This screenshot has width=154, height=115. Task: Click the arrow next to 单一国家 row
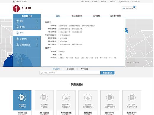(x=57, y=58)
